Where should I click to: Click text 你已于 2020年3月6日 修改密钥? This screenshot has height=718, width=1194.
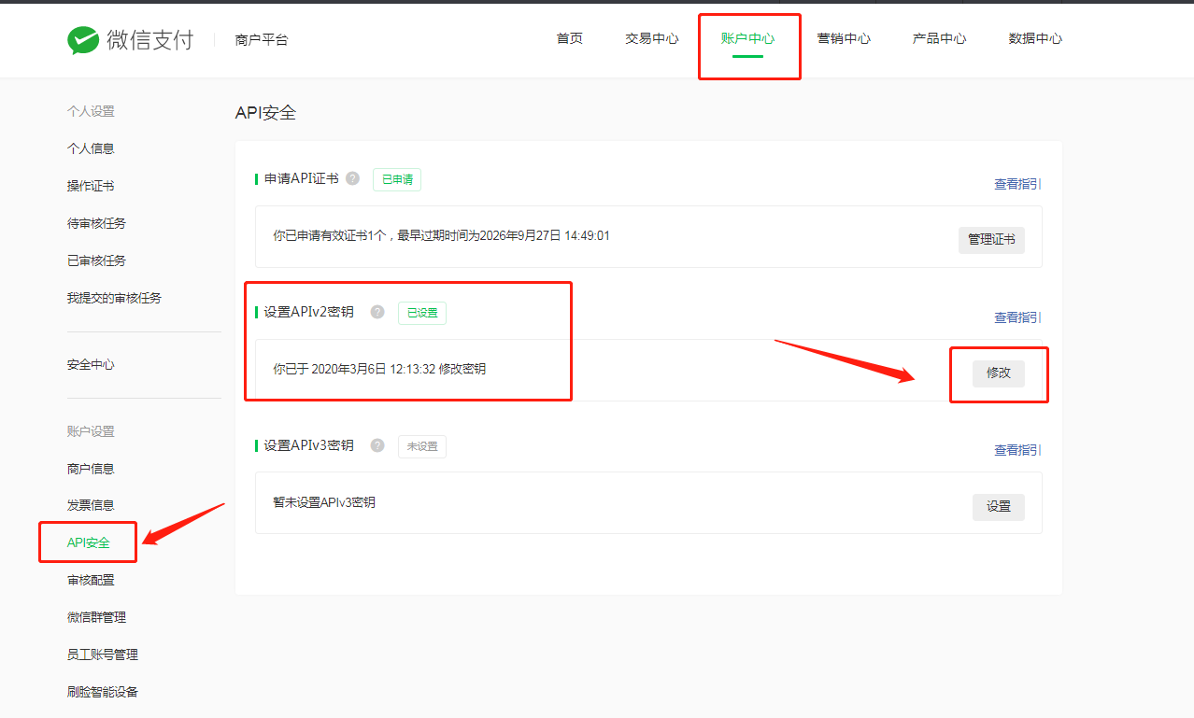point(379,369)
